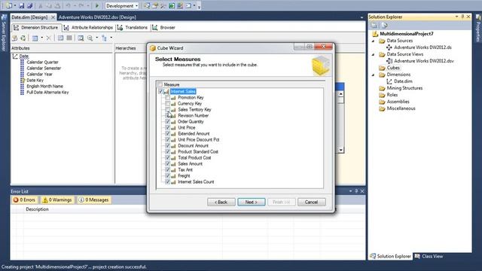Click the attribute icon beside Calendar Quarter
This screenshot has height=271, width=482.
(22, 62)
